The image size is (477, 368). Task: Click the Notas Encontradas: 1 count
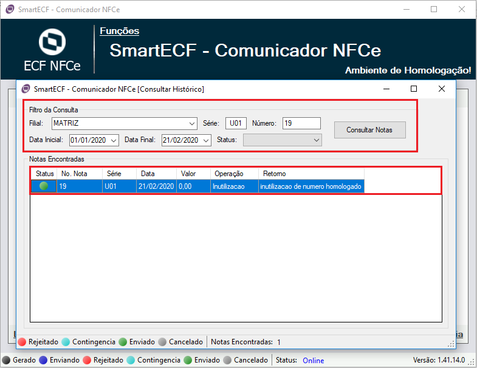245,342
